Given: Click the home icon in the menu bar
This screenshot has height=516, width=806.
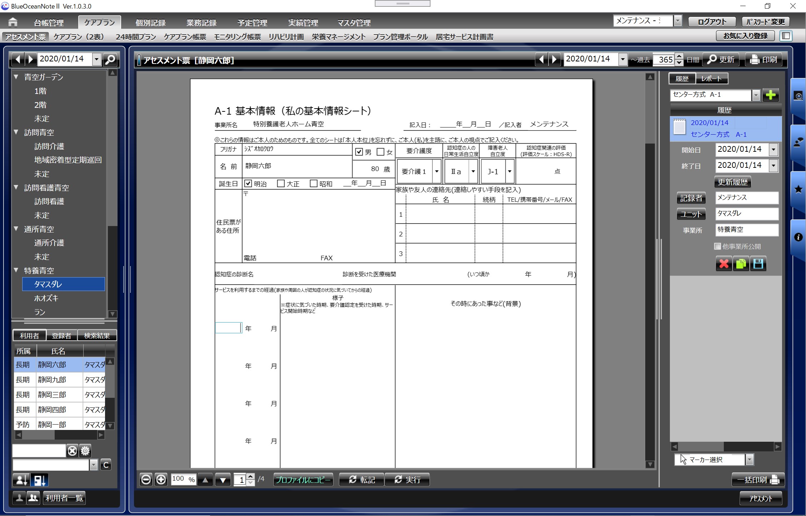Looking at the screenshot, I should pos(13,22).
